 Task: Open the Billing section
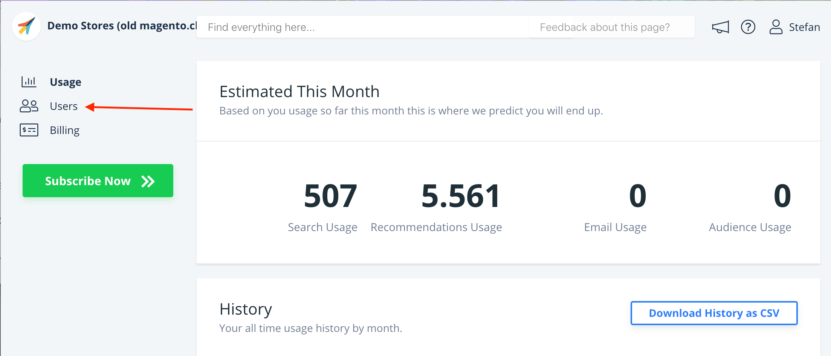point(64,130)
